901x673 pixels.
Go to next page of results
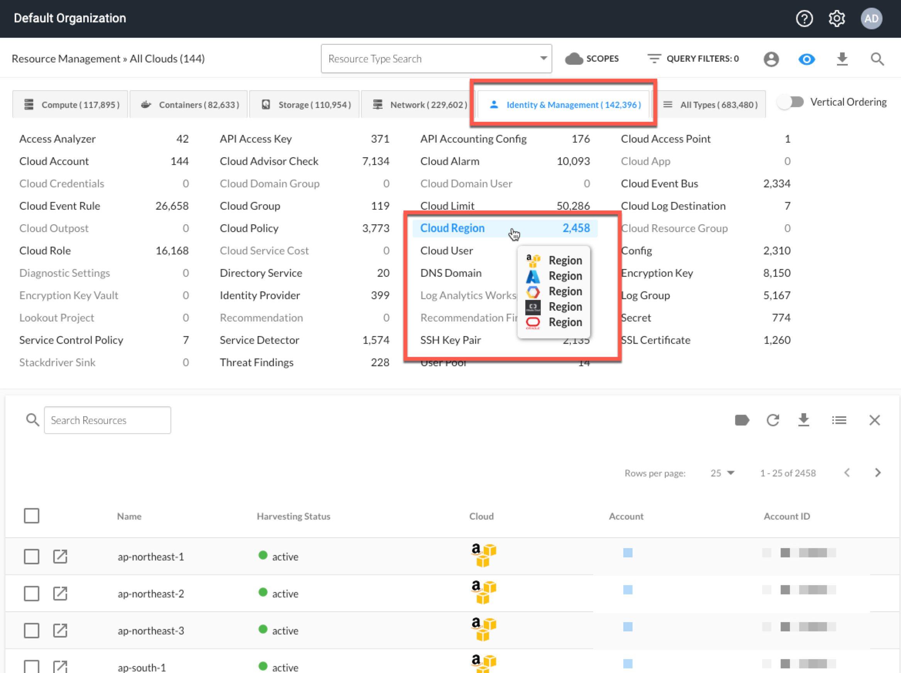click(877, 472)
